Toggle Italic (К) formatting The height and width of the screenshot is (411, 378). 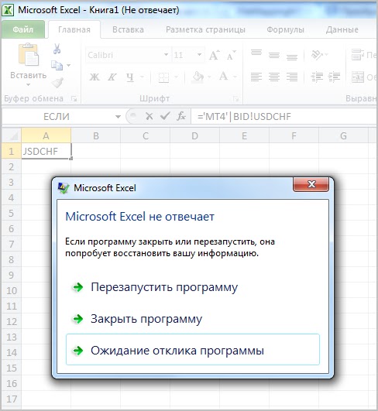click(x=112, y=77)
